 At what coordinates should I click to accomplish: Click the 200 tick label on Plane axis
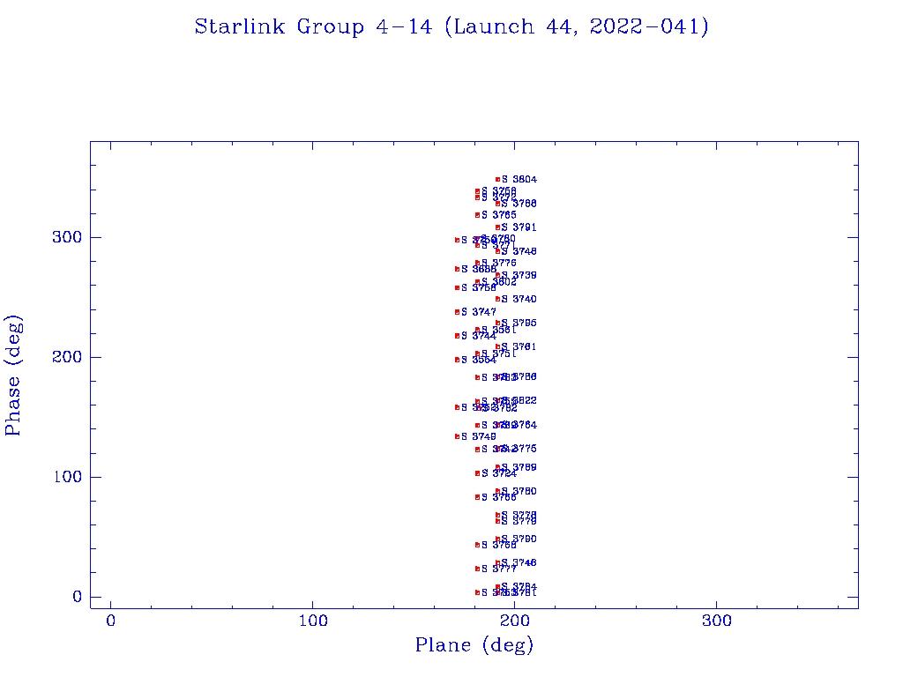pos(515,621)
